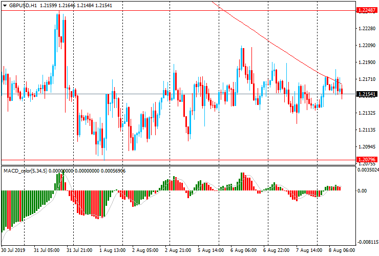Click the 0.00 level on MACD scale
This screenshot has width=379, height=256.
[x=362, y=191]
